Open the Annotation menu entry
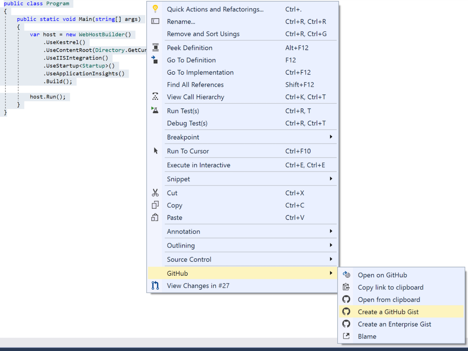This screenshot has width=468, height=351. [x=243, y=232]
